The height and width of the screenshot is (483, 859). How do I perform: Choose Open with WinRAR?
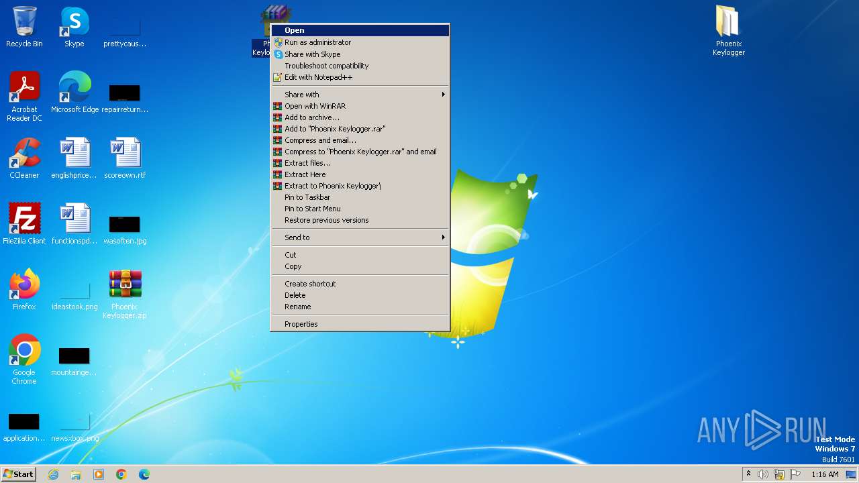point(360,106)
